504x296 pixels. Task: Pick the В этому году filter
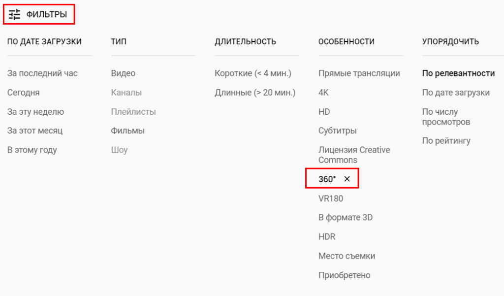[32, 150]
